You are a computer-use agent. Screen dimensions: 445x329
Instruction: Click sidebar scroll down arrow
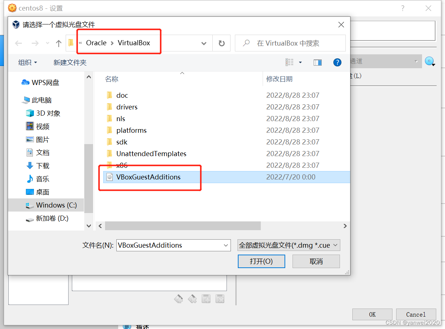click(89, 226)
